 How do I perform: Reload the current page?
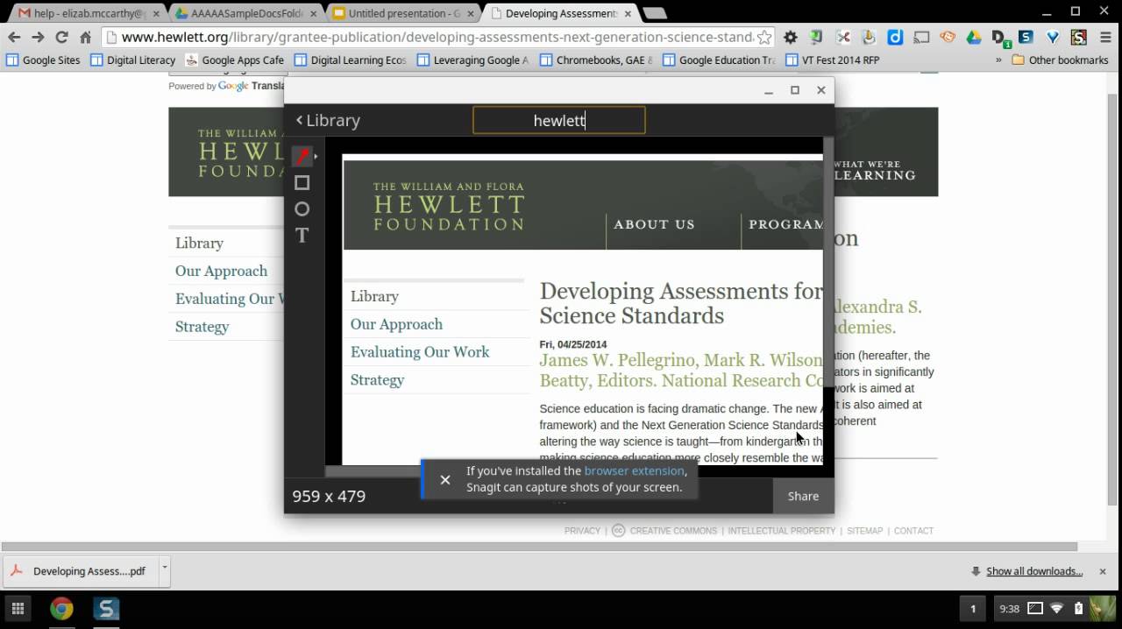pos(61,37)
